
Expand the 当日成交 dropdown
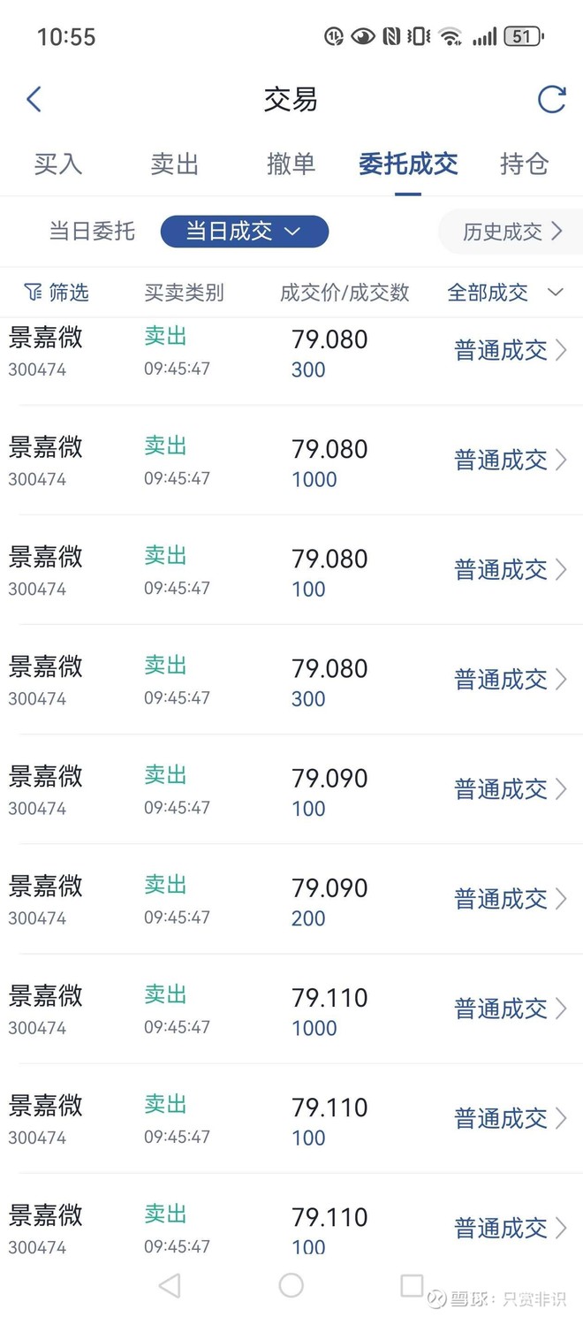coord(244,232)
